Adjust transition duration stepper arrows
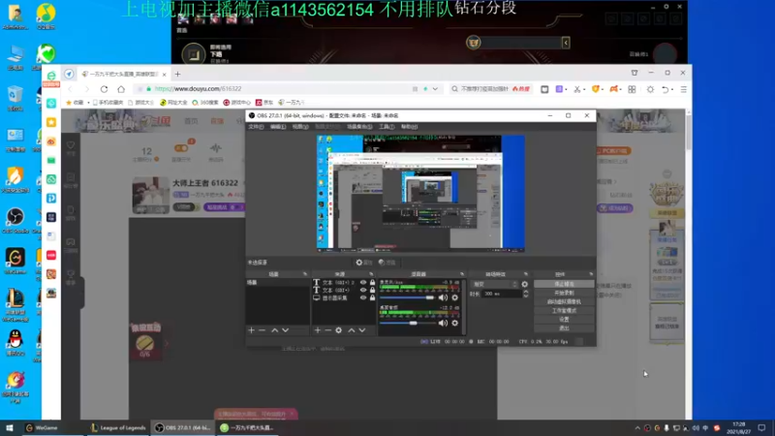775x436 pixels. coord(525,294)
